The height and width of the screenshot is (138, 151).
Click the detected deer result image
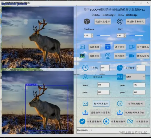click(38, 102)
